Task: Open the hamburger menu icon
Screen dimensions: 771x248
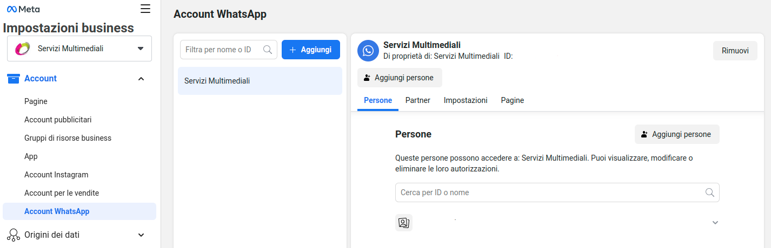Action: click(x=145, y=9)
